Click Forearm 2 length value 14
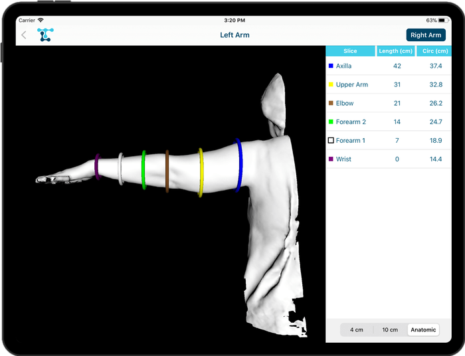The height and width of the screenshot is (356, 465). pyautogui.click(x=397, y=122)
